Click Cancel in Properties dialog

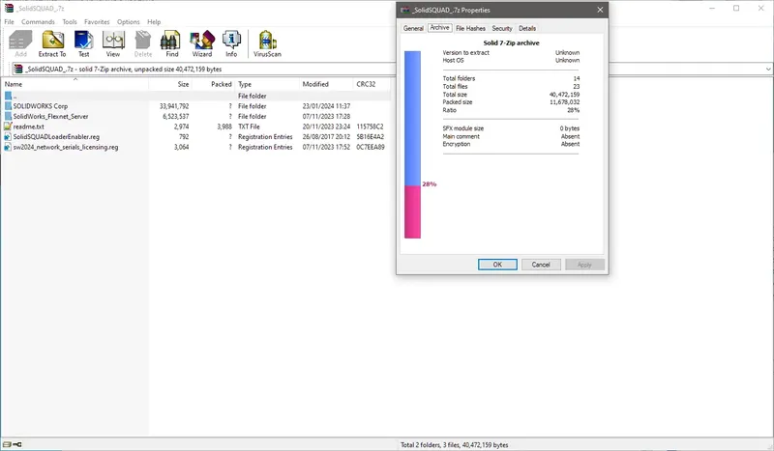pyautogui.click(x=541, y=265)
